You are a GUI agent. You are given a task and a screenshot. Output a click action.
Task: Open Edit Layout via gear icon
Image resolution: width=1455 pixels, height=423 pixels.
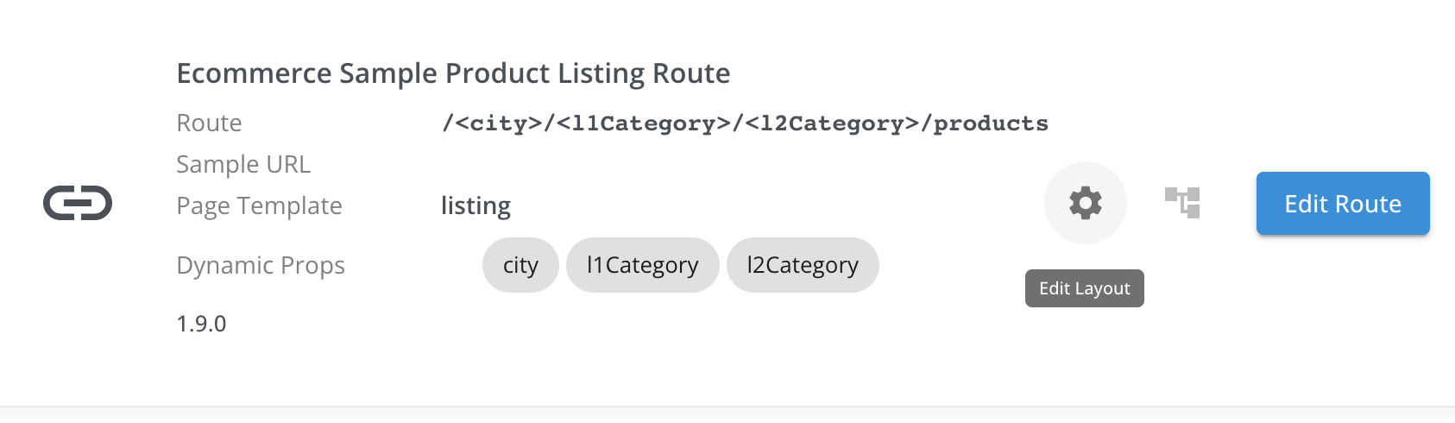1086,203
